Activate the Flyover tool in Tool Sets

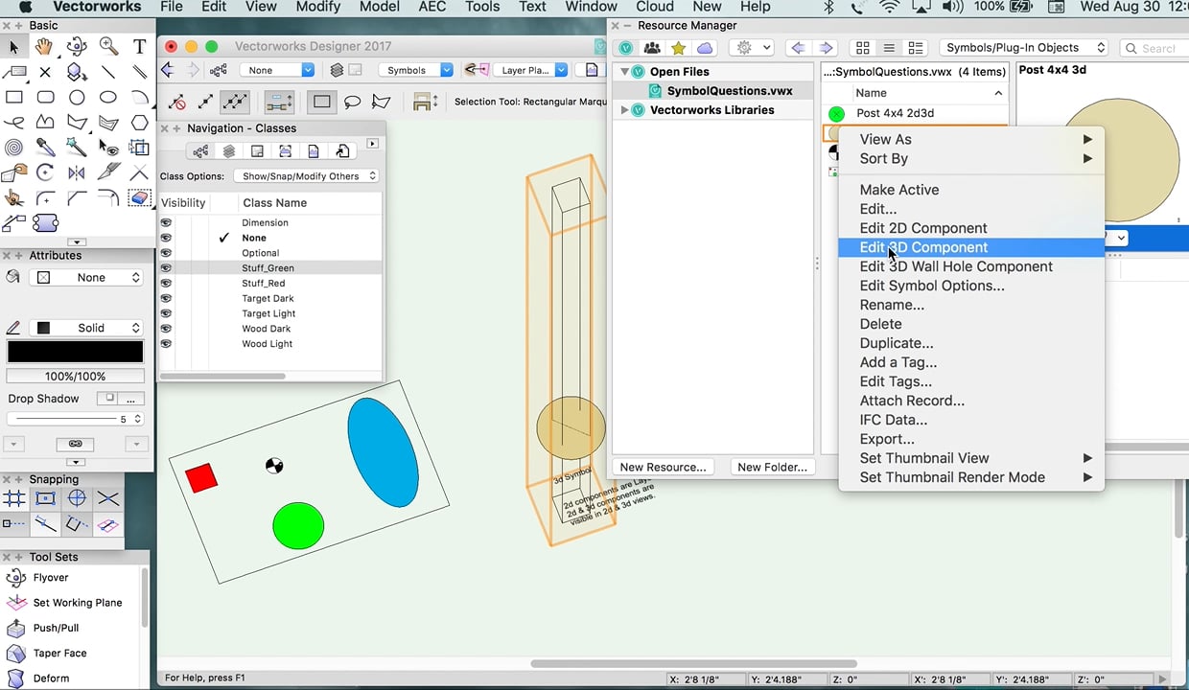50,578
